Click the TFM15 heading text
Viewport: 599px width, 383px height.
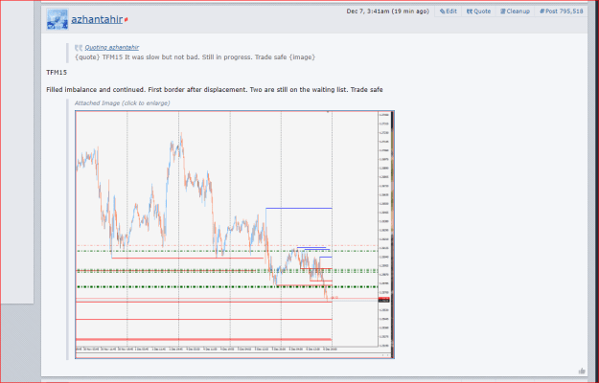(57, 73)
